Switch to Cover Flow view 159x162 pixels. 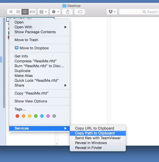click(32, 12)
